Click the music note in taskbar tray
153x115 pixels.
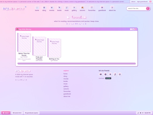pos(138,113)
